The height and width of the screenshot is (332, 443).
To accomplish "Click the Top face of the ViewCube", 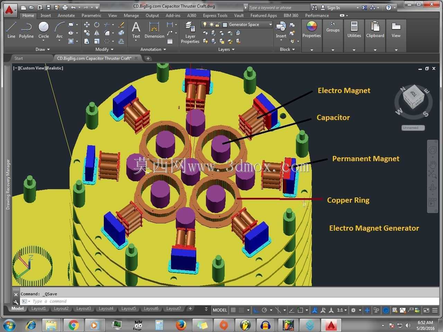I will pos(414,94).
